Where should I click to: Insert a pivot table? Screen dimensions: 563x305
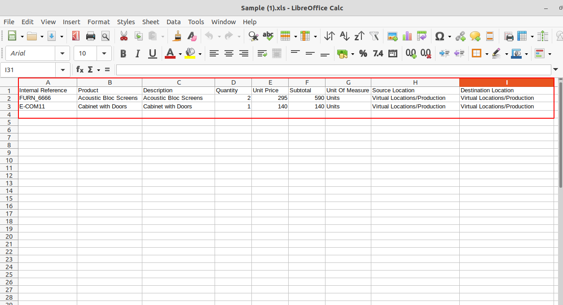coord(422,36)
